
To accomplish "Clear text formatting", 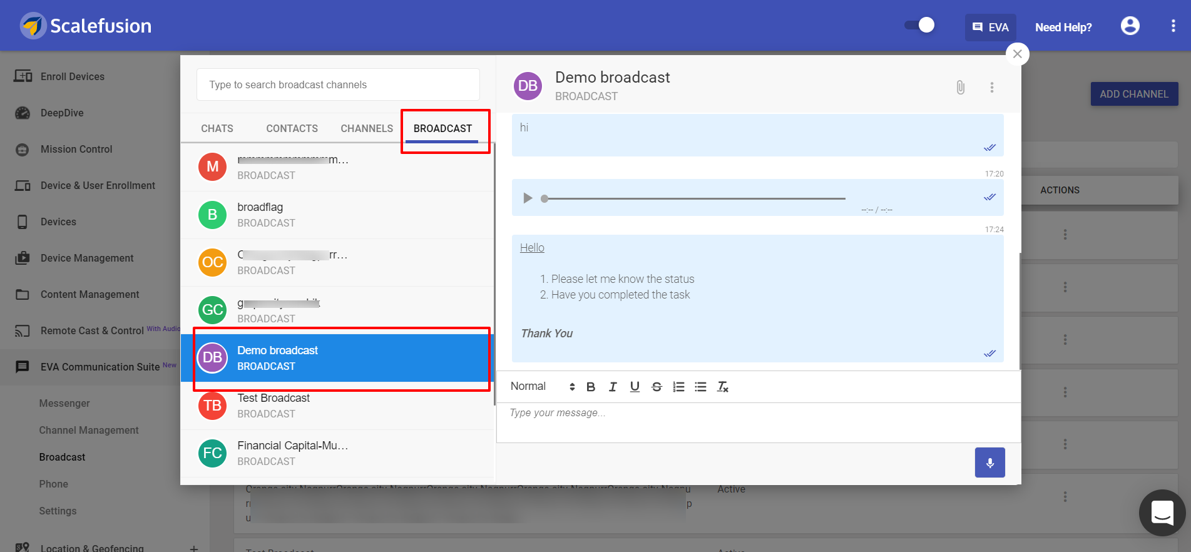I will [723, 387].
